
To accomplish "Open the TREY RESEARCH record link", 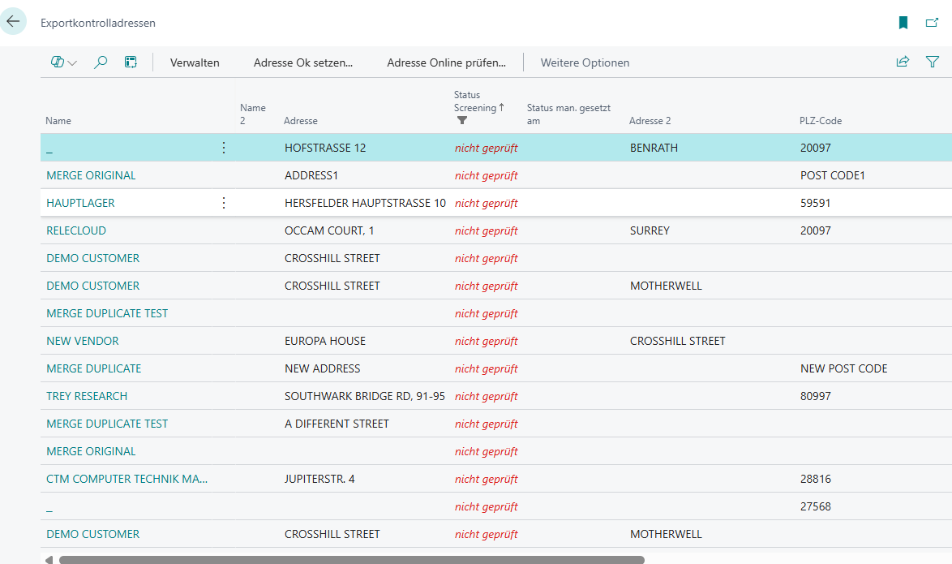I will point(87,396).
